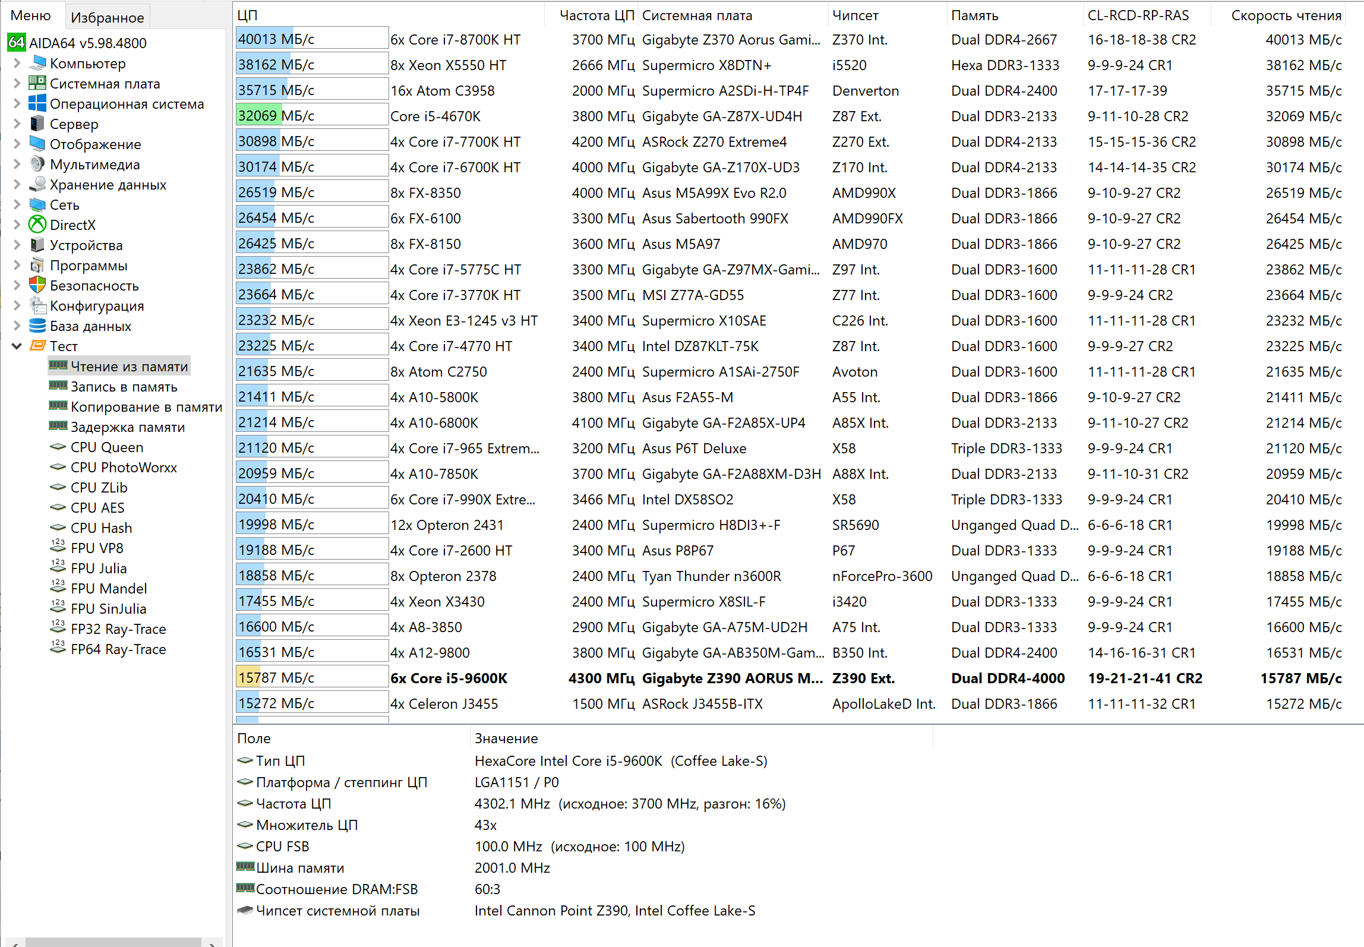1364x947 pixels.
Task: Open the База данных database icon
Action: click(x=37, y=326)
